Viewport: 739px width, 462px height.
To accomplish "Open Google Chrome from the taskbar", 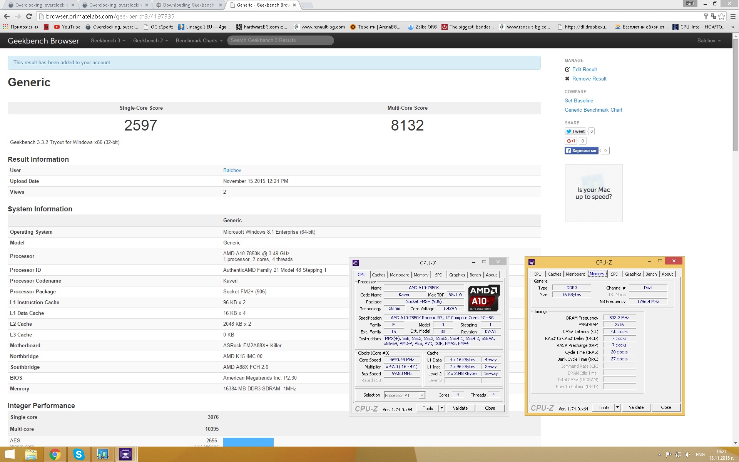I will (x=55, y=454).
